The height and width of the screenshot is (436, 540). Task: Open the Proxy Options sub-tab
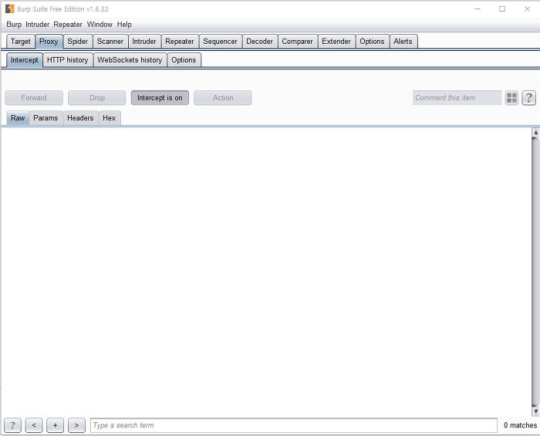pos(184,60)
